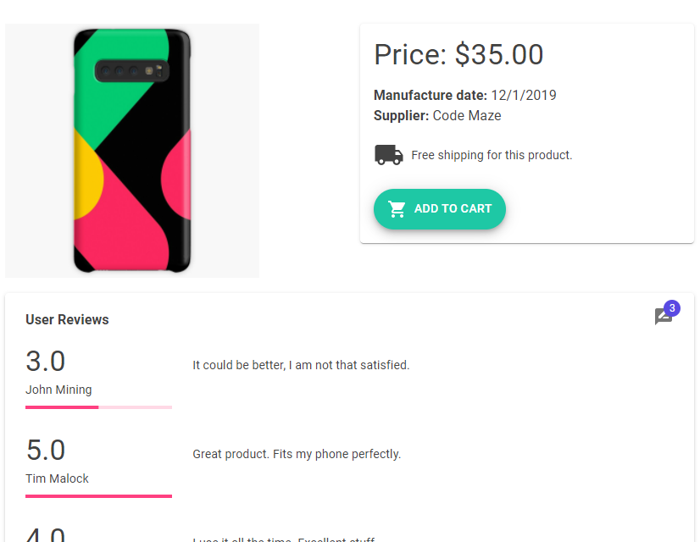Click the Price $35.00 heading
This screenshot has width=700, height=542.
(458, 55)
